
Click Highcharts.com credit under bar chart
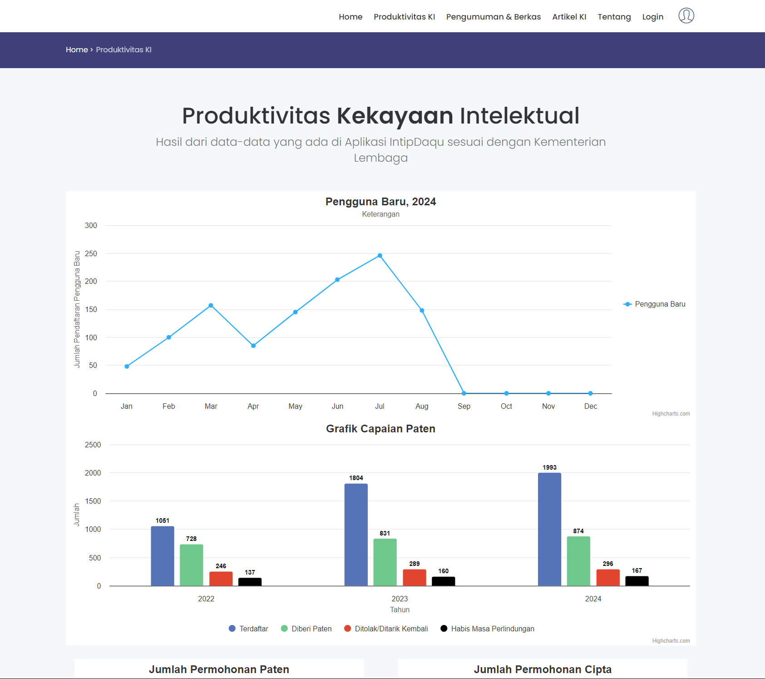(671, 641)
